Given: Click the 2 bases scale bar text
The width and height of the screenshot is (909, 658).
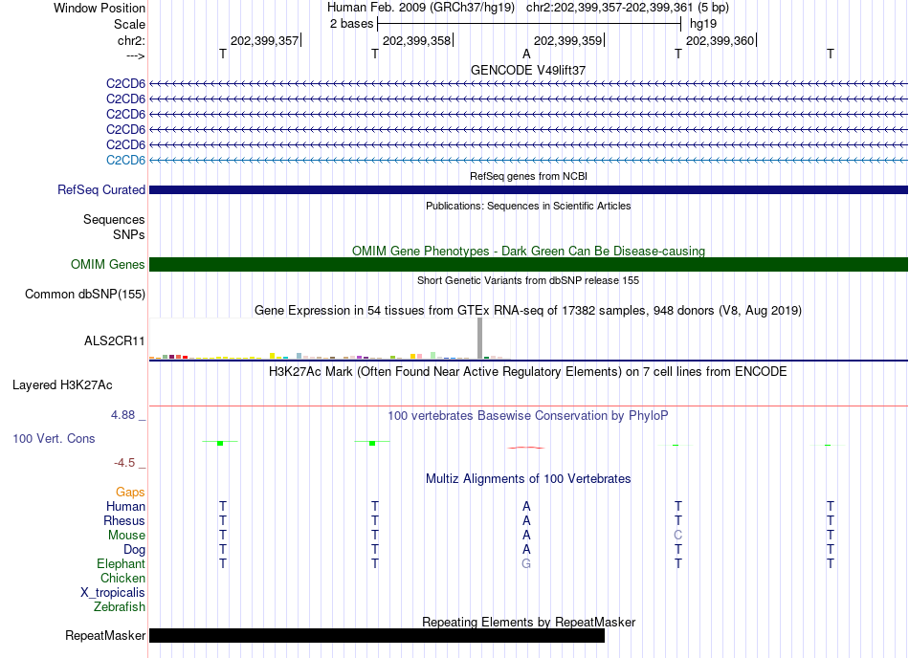Looking at the screenshot, I should click(x=351, y=24).
